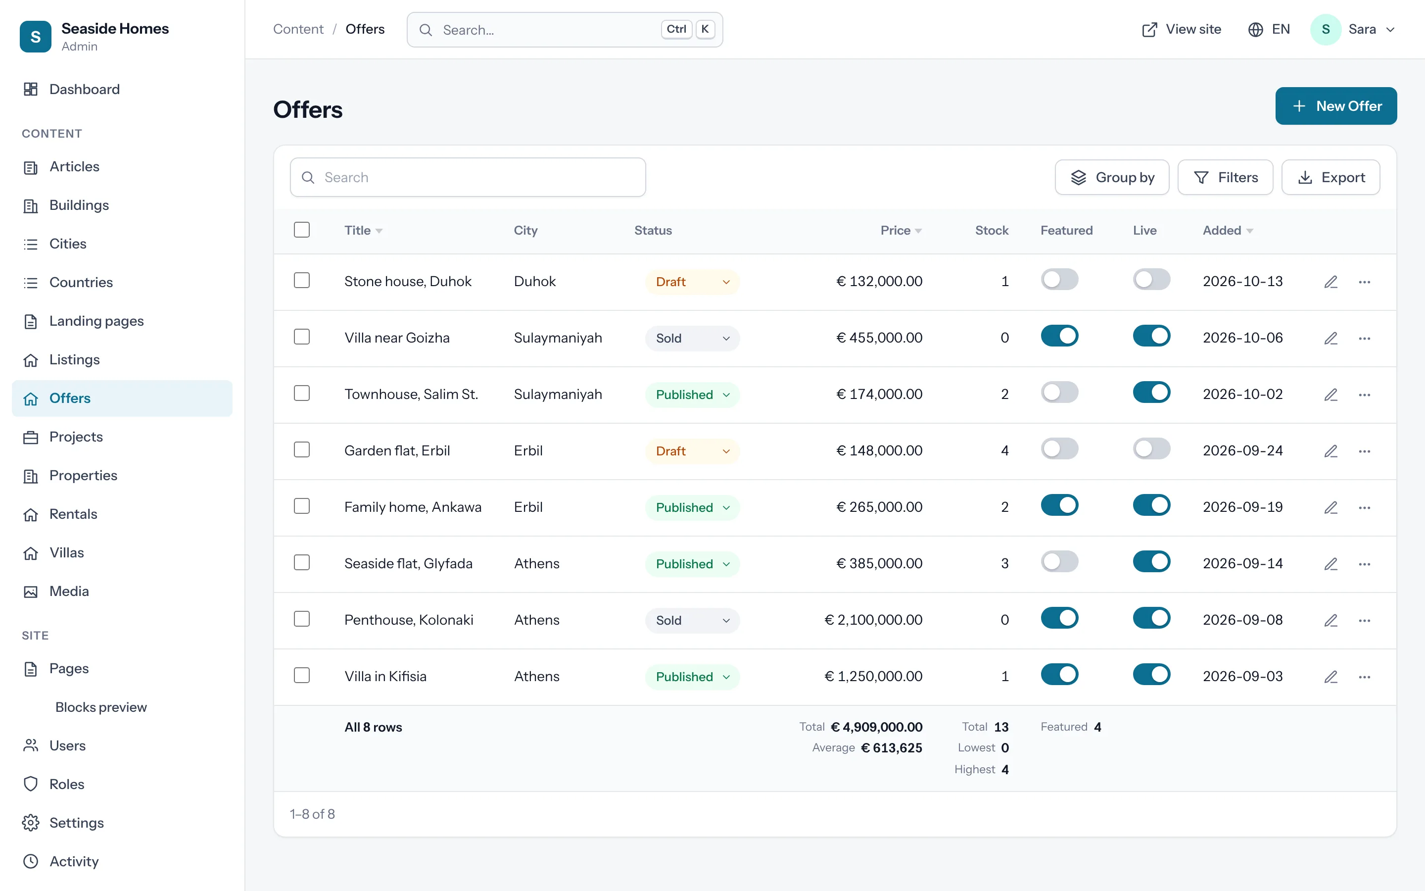
Task: Click the table Search input field
Action: (468, 177)
